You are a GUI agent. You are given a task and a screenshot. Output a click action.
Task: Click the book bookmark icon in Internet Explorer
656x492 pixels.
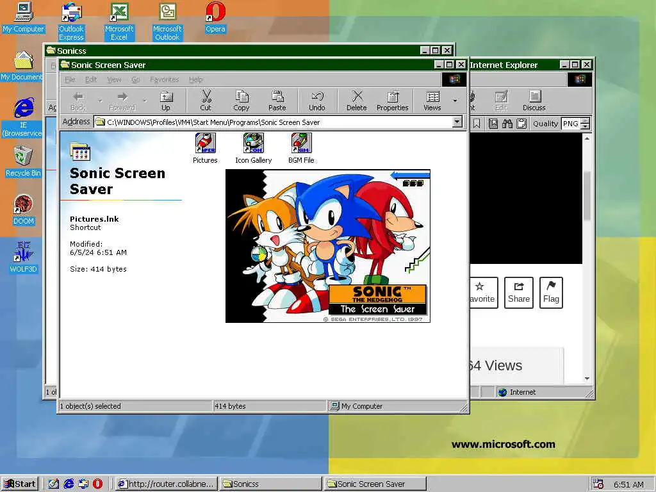pos(493,124)
